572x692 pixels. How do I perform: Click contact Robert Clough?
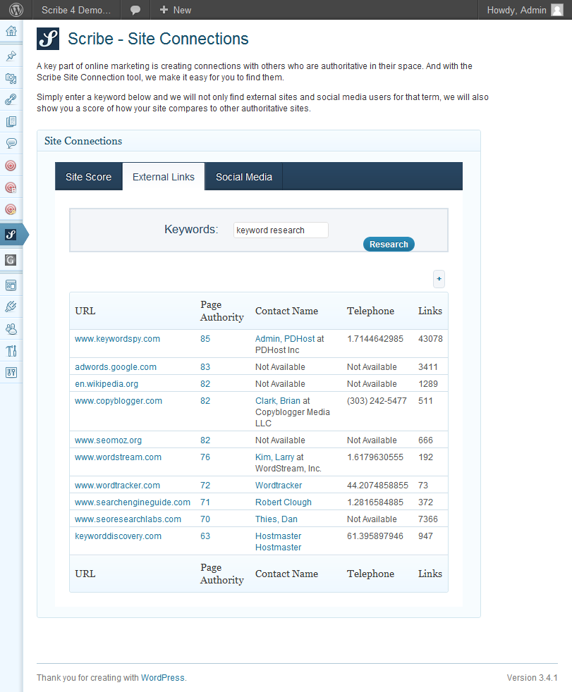coord(284,502)
